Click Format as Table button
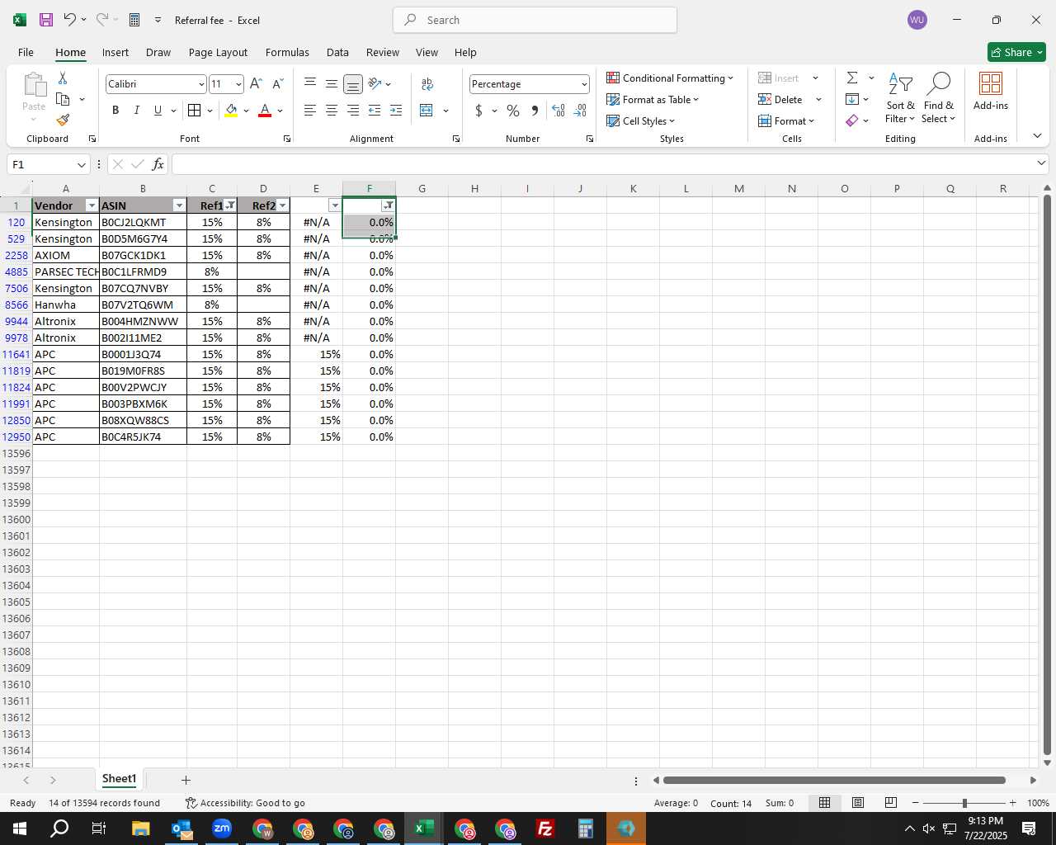This screenshot has height=845, width=1056. point(653,99)
